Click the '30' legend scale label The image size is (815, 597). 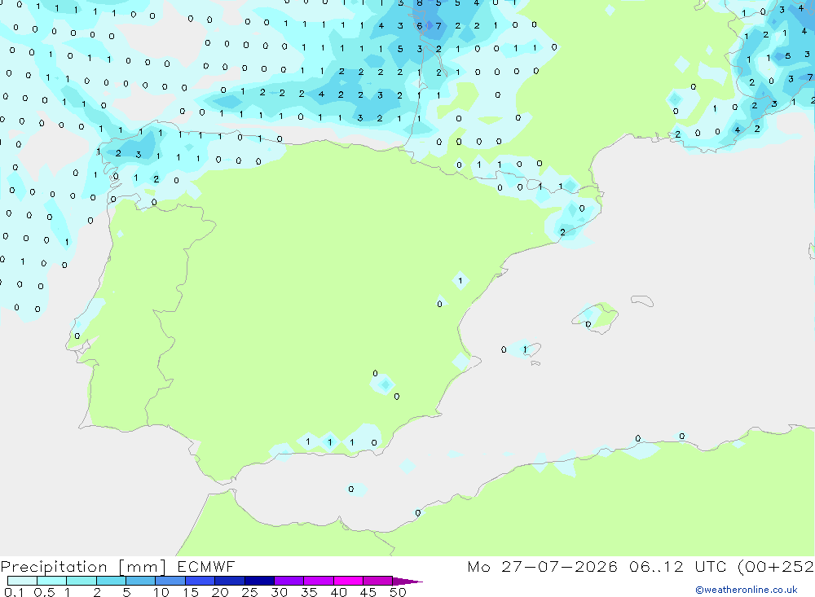click(279, 592)
